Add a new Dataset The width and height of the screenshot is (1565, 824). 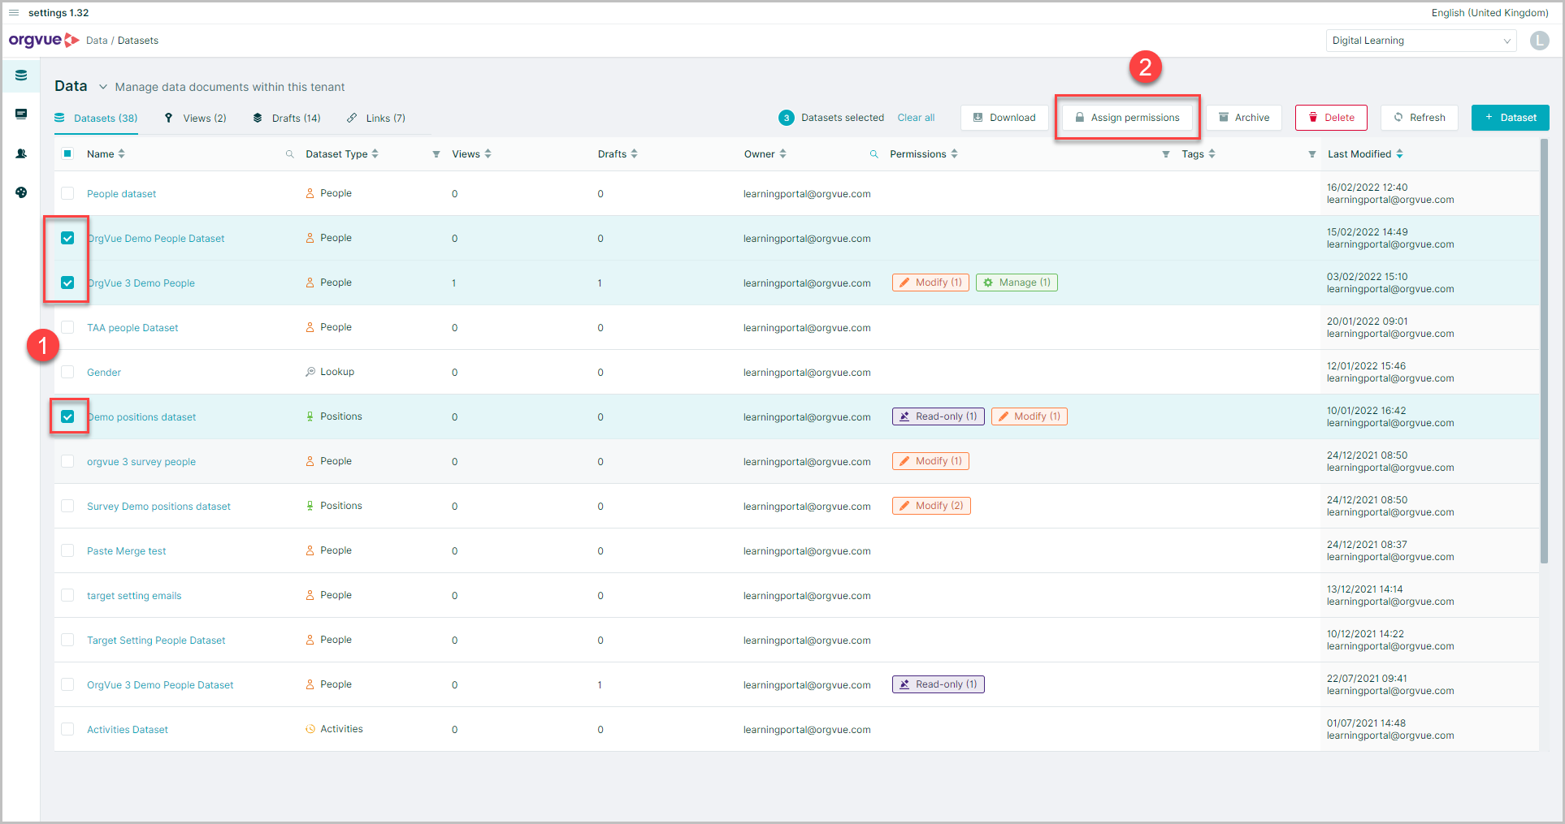point(1511,118)
